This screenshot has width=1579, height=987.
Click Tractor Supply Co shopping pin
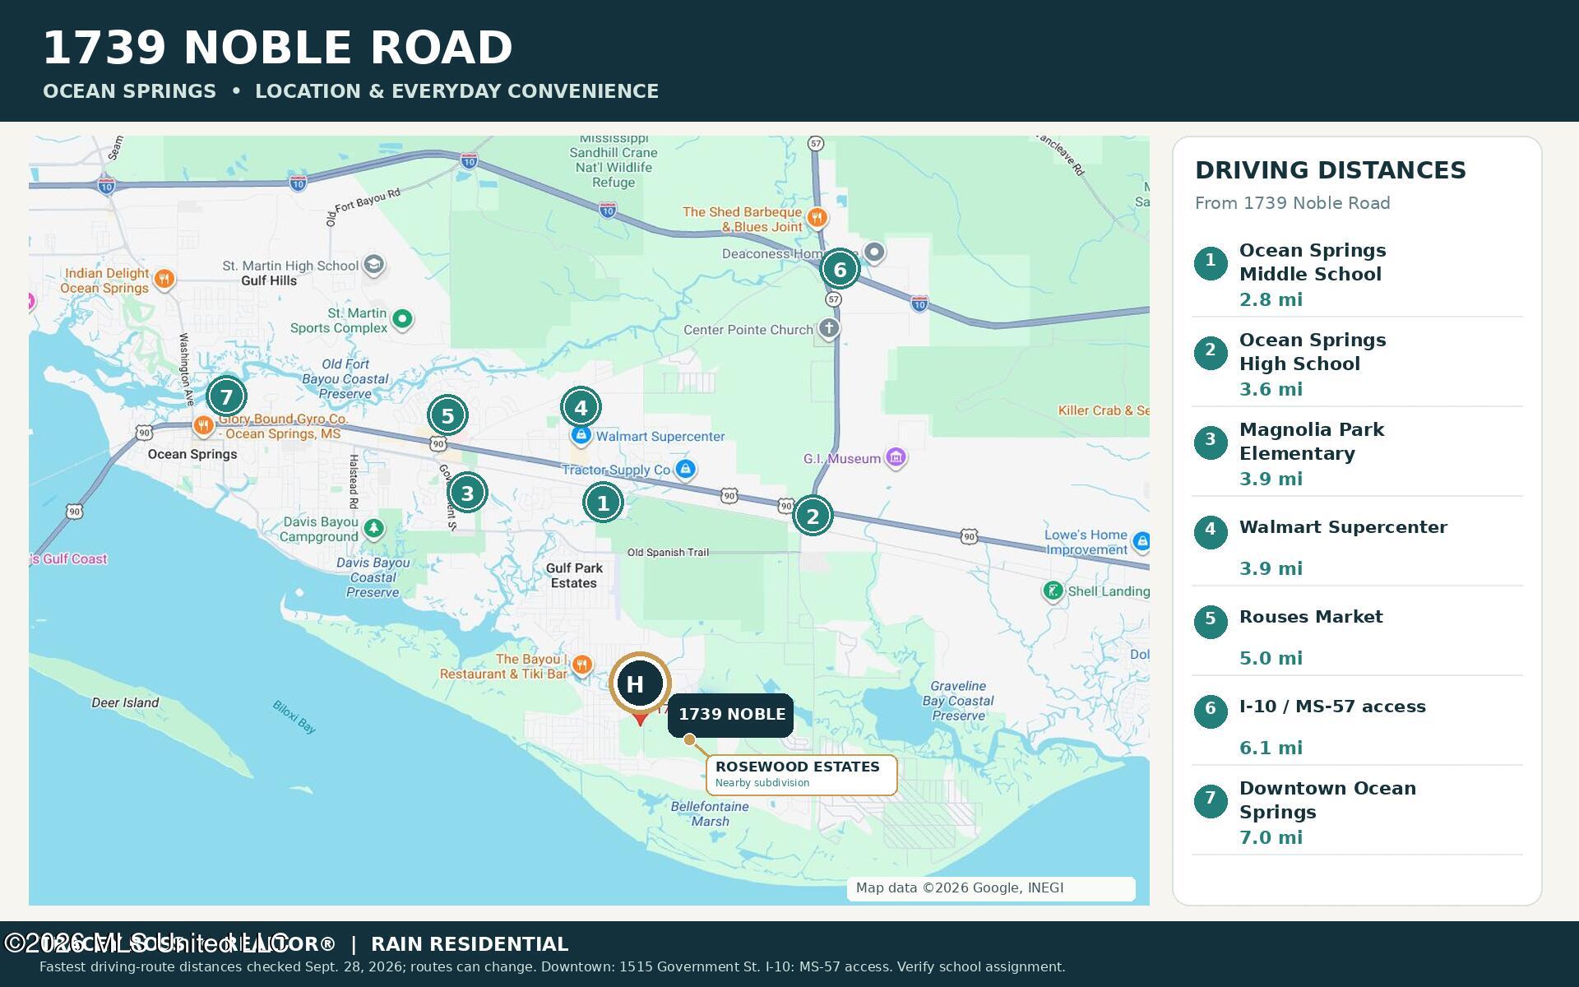pyautogui.click(x=685, y=469)
